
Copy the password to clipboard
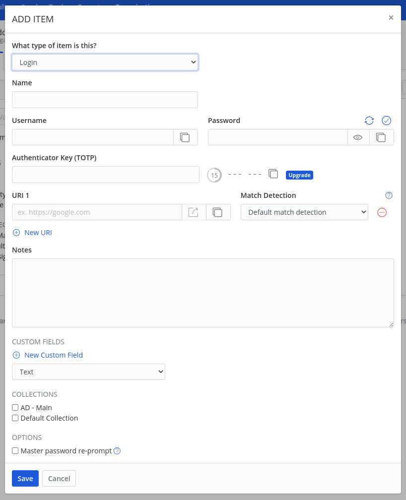coord(382,137)
